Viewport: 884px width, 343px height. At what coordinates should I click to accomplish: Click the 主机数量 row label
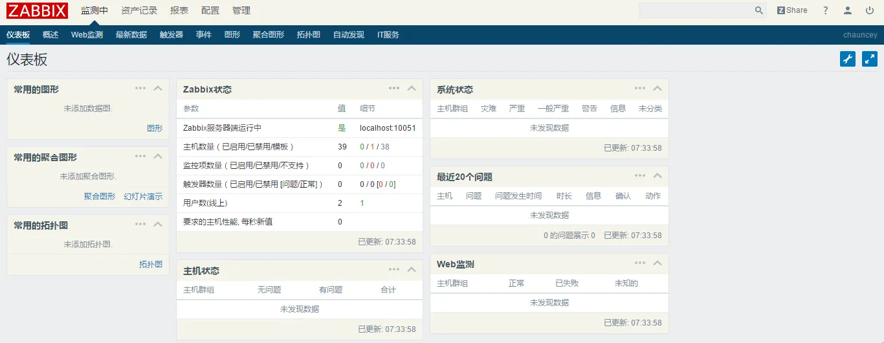(x=239, y=147)
